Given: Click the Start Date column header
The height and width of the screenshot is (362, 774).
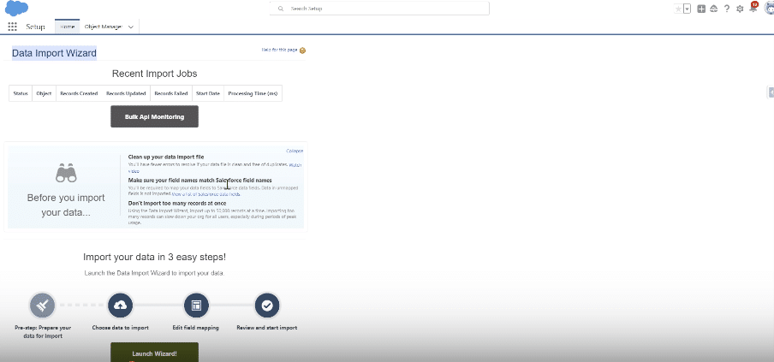Looking at the screenshot, I should [x=208, y=93].
